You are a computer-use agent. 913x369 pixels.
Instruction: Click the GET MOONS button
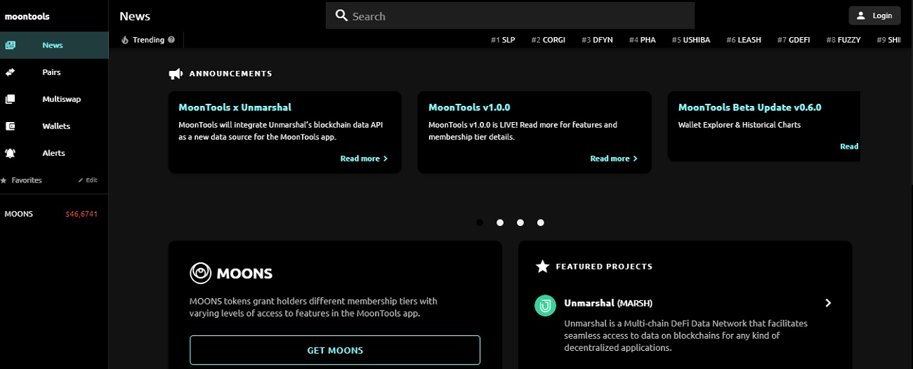(x=335, y=350)
